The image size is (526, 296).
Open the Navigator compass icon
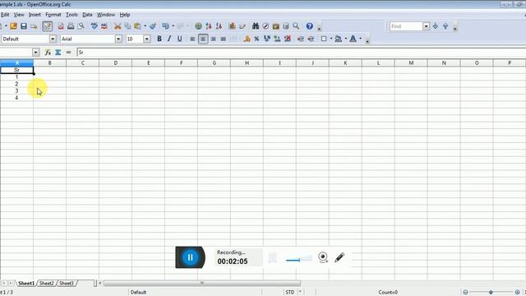pos(265,26)
